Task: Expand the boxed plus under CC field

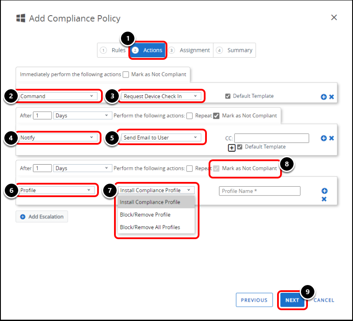Action: click(x=232, y=148)
